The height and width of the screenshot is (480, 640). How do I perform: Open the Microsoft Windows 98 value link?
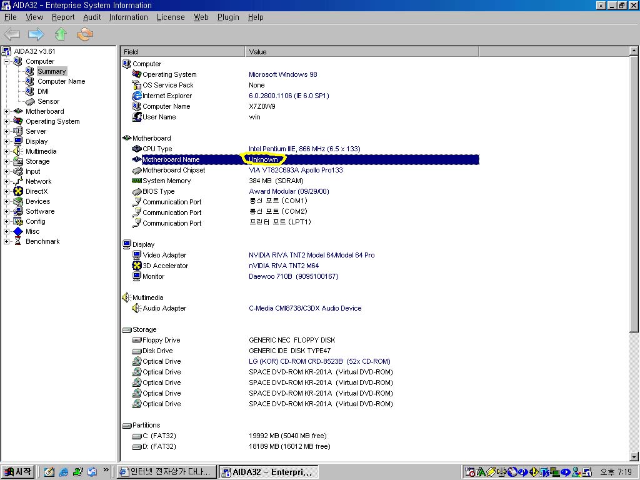[x=283, y=74]
